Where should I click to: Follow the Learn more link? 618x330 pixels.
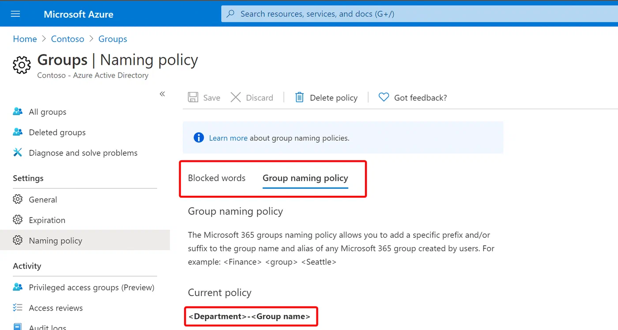pyautogui.click(x=228, y=138)
